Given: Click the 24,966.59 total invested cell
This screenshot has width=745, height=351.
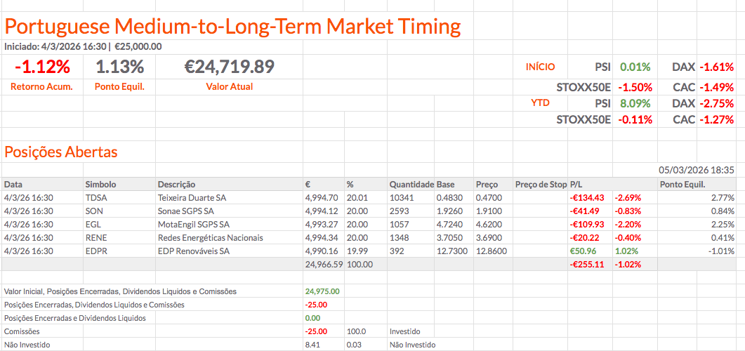Looking at the screenshot, I should (x=324, y=265).
